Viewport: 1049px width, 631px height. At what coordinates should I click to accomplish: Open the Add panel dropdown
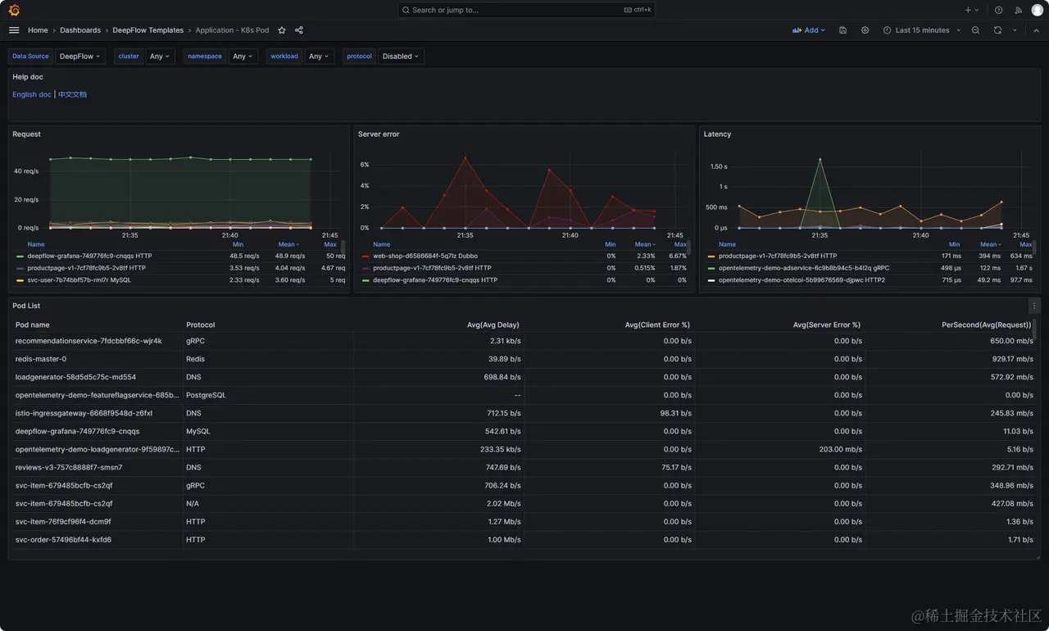(x=809, y=30)
